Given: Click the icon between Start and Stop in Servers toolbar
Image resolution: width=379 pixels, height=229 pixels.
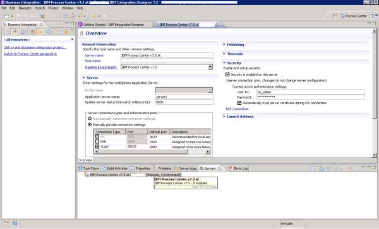Looking at the screenshot, I should pos(342,168).
